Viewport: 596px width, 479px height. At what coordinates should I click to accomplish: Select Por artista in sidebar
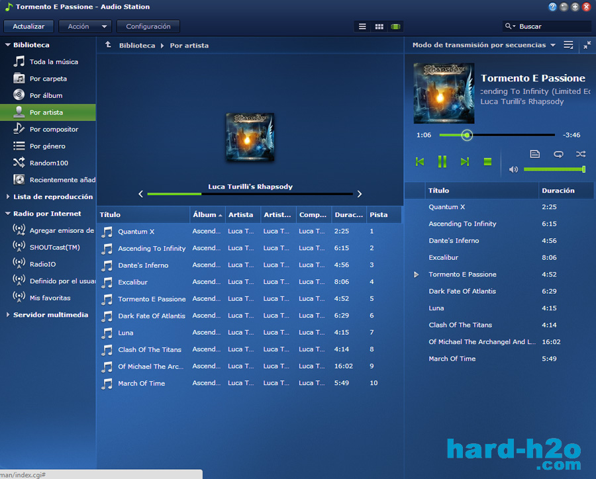click(48, 112)
